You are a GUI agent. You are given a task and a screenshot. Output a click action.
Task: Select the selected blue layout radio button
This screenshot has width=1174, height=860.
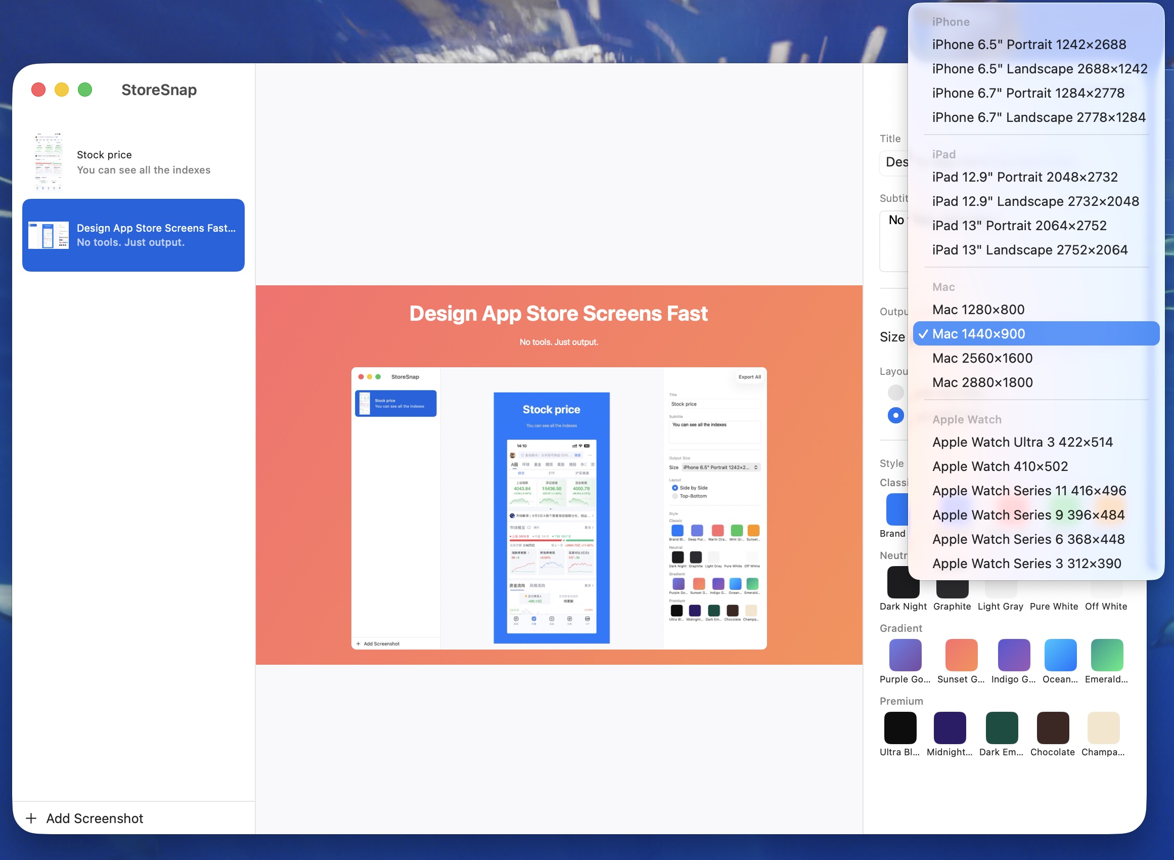tap(895, 415)
